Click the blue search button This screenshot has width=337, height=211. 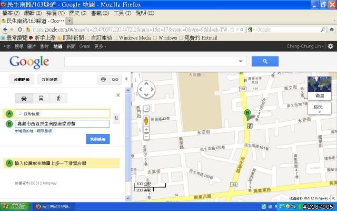[265, 61]
